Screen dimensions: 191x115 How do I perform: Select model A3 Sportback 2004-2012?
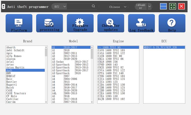click(x=71, y=65)
